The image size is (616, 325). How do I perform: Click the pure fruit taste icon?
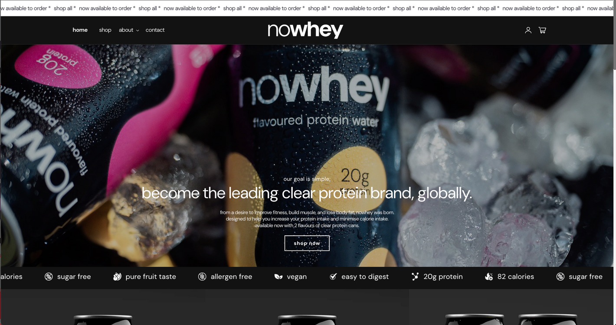(x=117, y=276)
